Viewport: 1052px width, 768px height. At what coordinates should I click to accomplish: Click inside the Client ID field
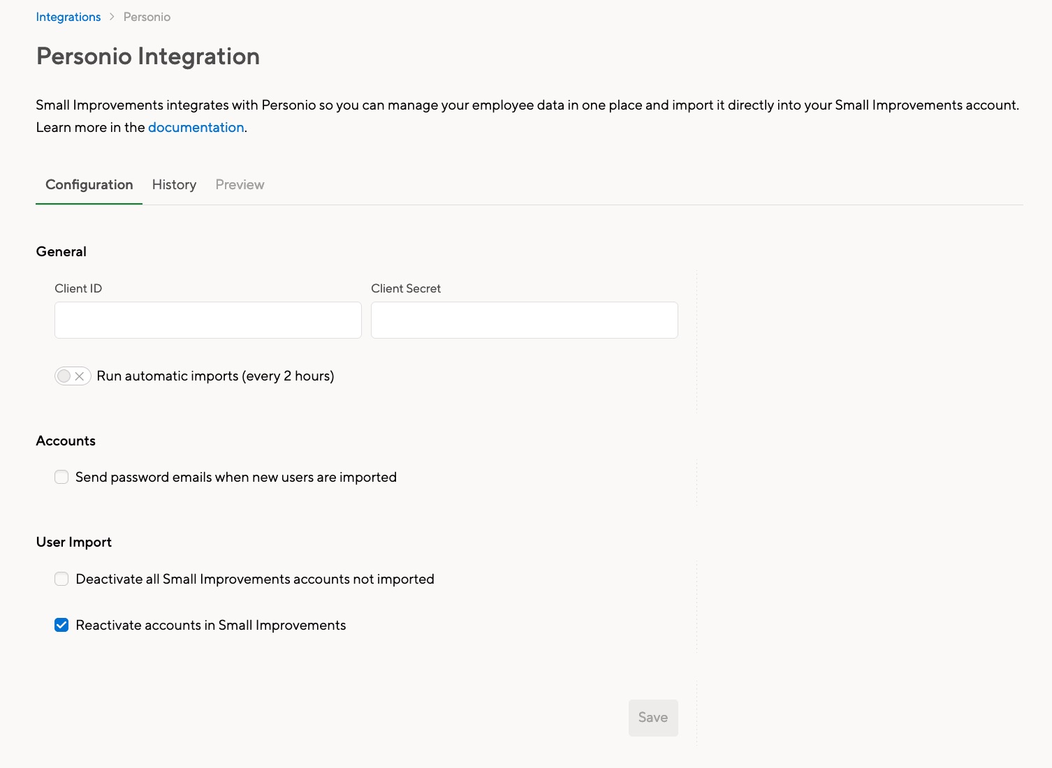(207, 320)
